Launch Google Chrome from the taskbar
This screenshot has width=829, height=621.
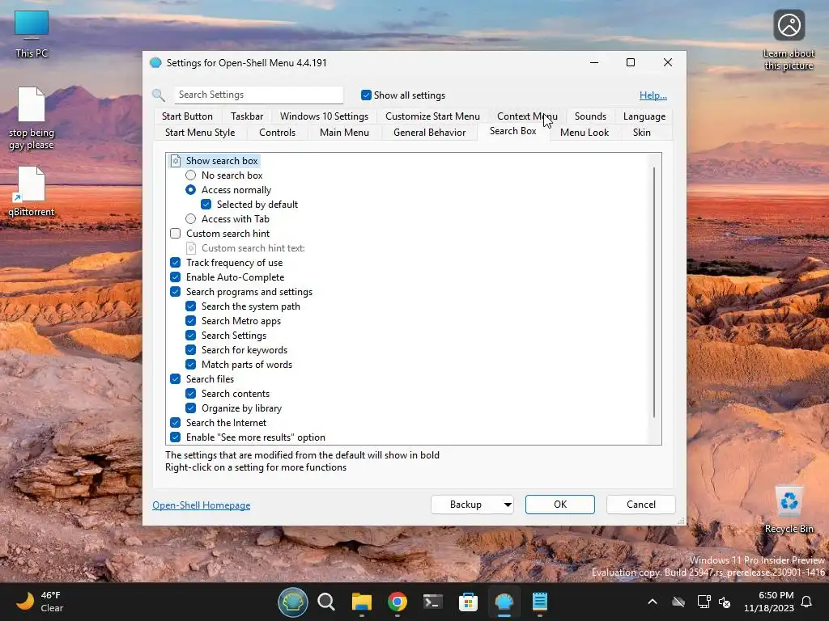pos(397,602)
